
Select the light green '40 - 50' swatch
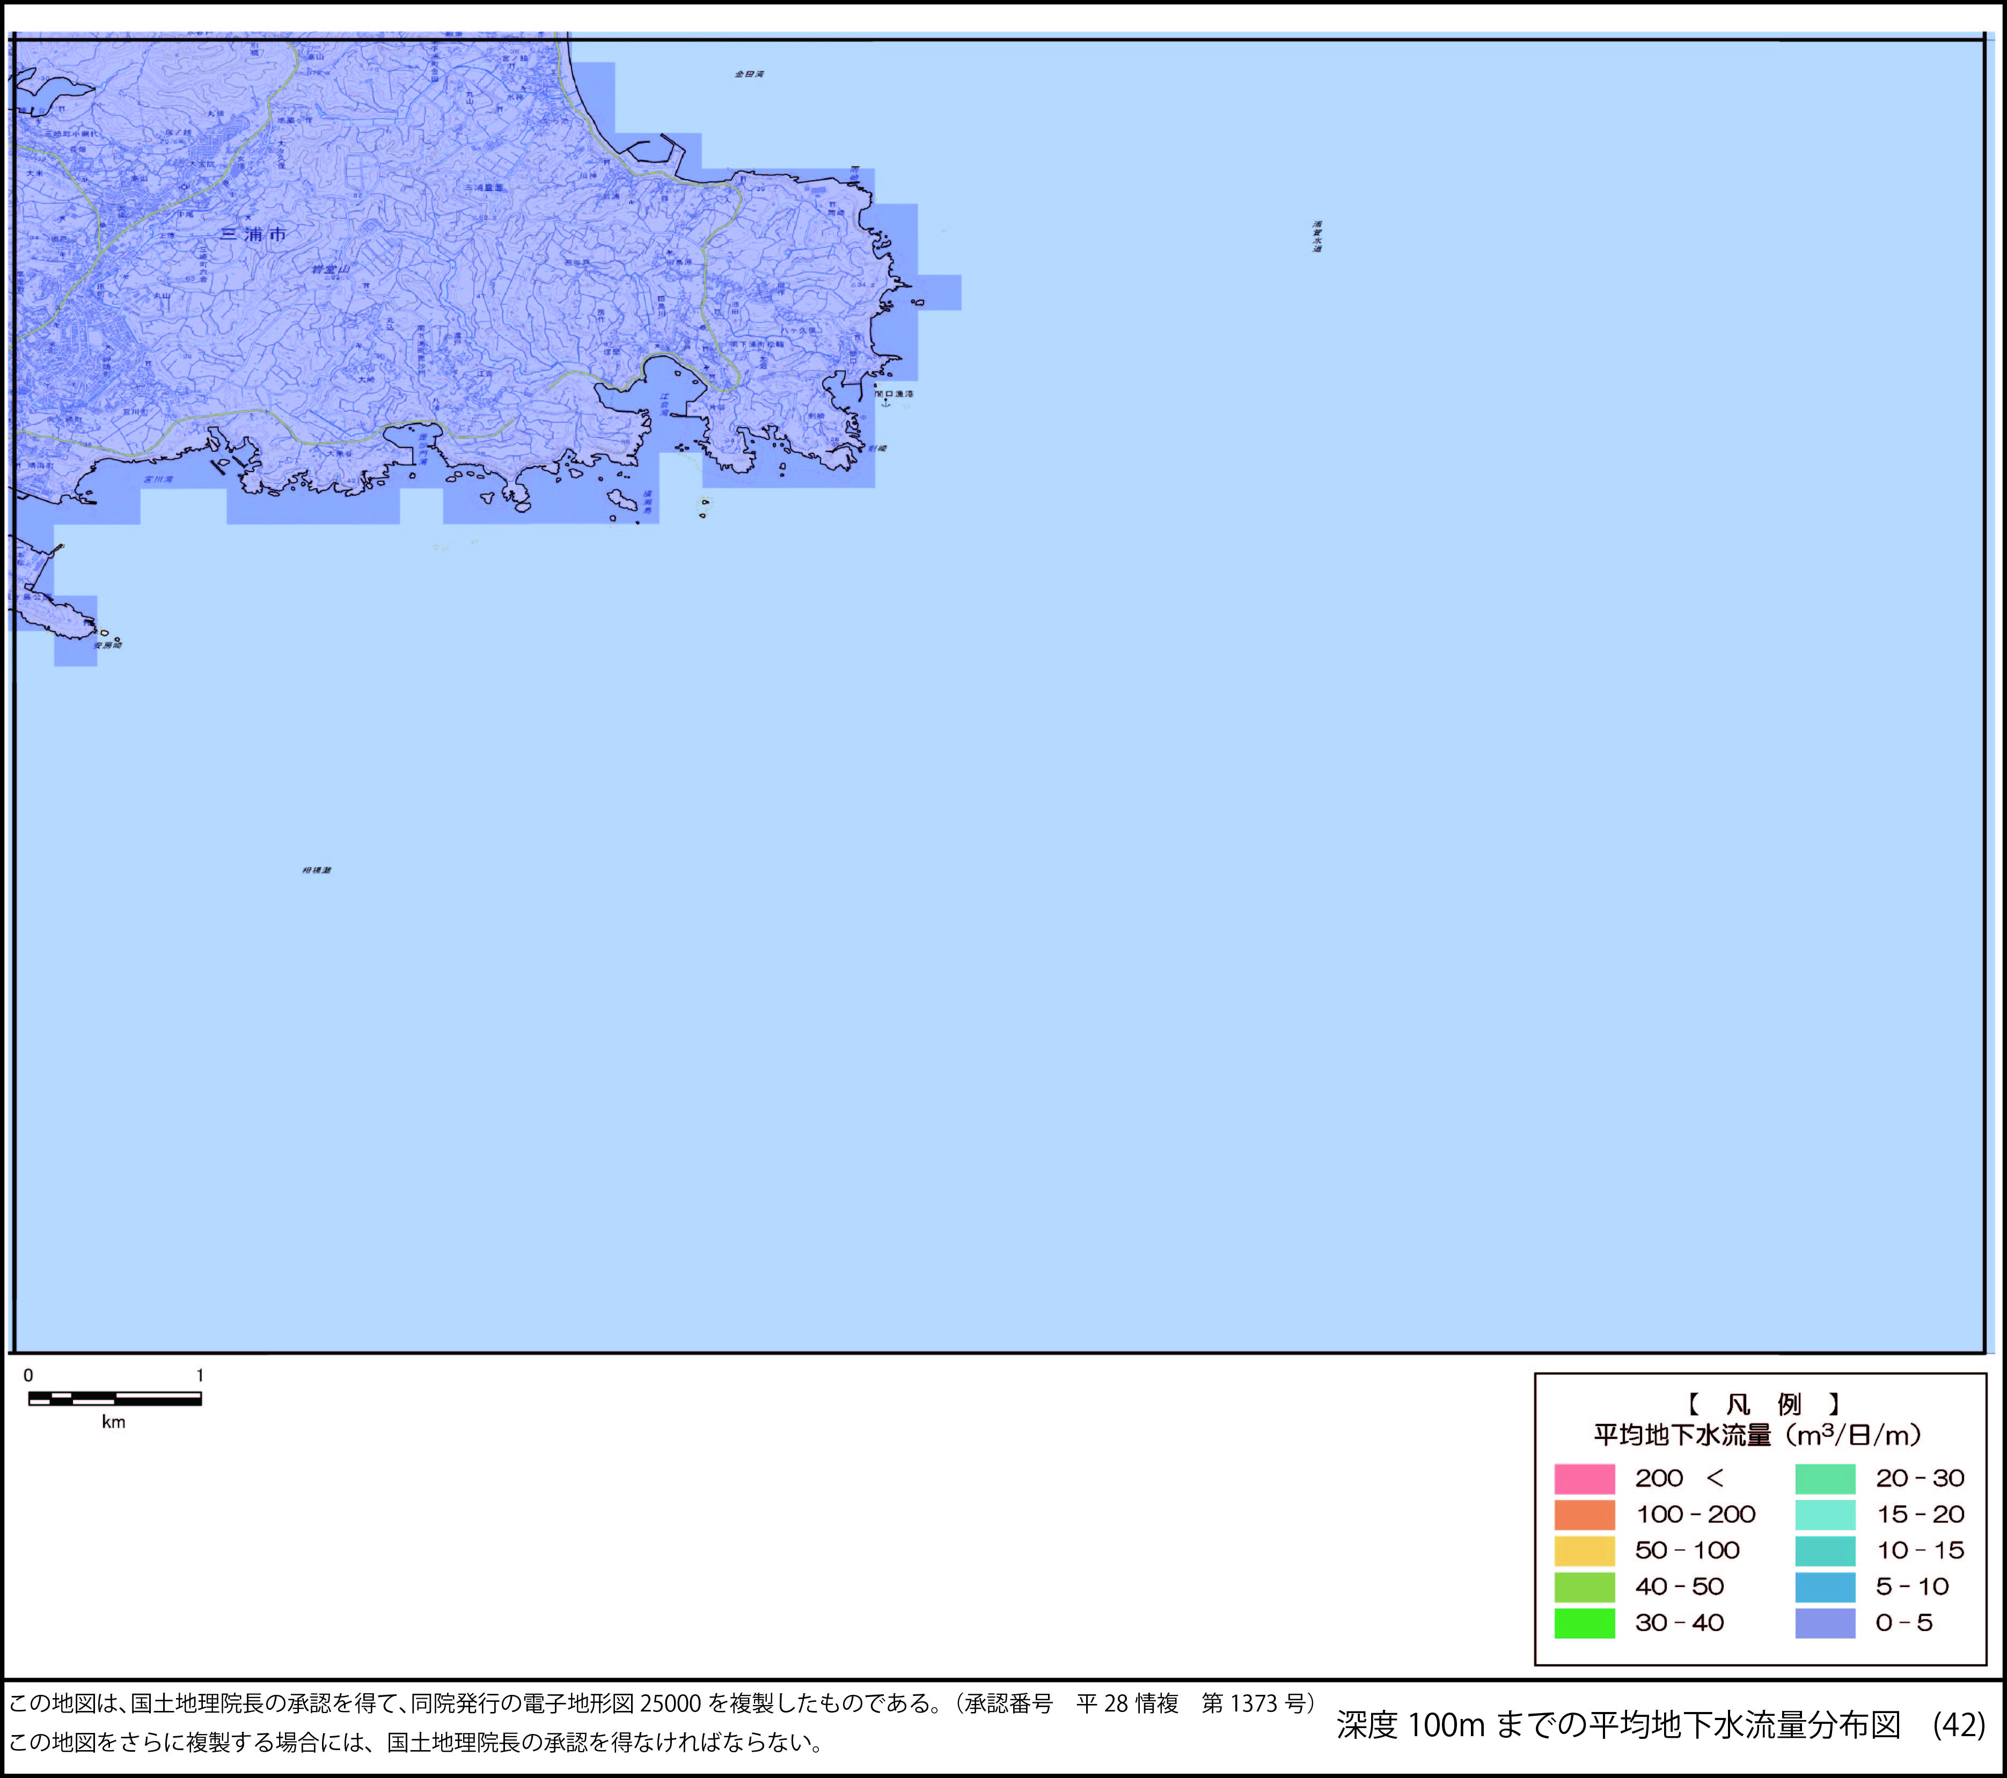pos(1584,1588)
